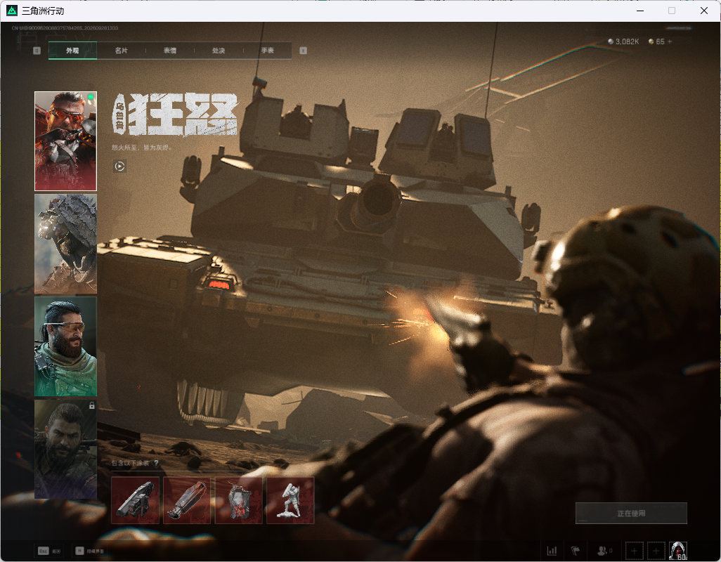Play the 狂怒 skin preview video

pos(119,166)
